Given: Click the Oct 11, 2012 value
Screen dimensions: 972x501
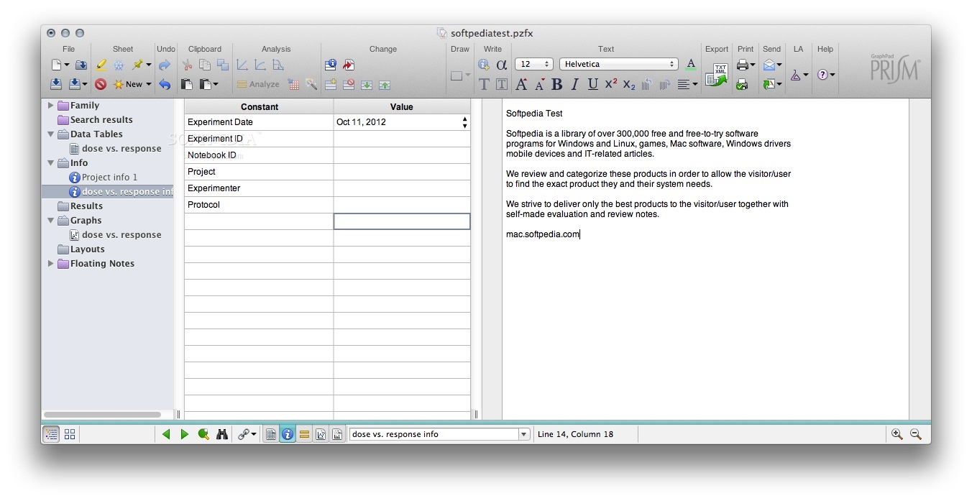Looking at the screenshot, I should coord(361,122).
